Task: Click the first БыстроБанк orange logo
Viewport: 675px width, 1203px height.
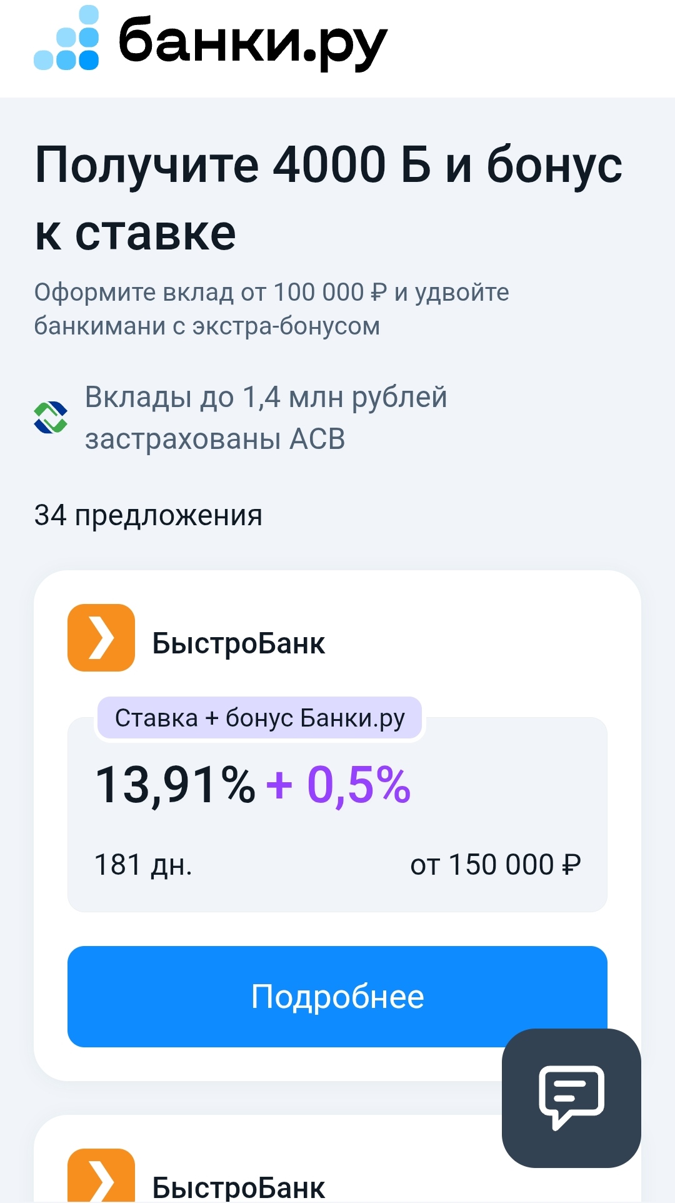Action: [x=101, y=638]
